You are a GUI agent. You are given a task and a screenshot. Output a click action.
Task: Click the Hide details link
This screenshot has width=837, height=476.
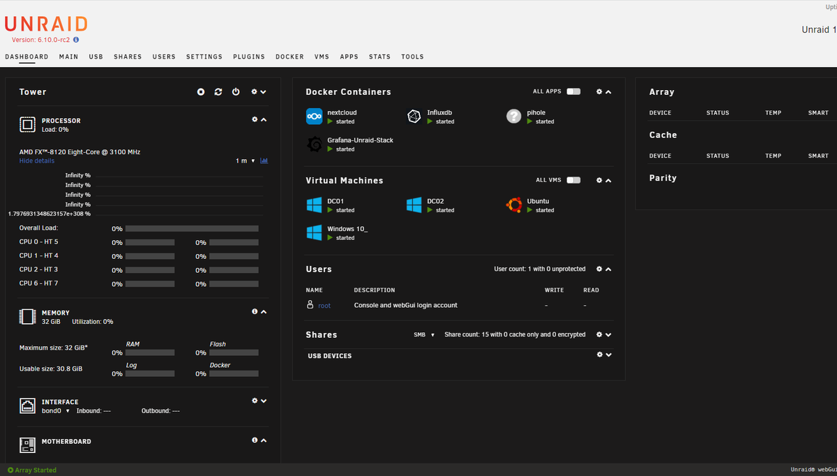pyautogui.click(x=36, y=161)
